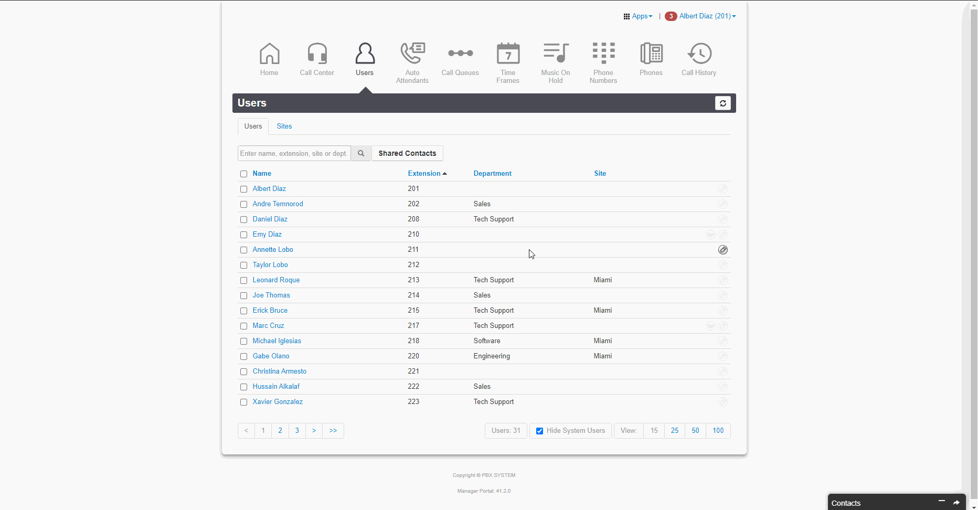The height and width of the screenshot is (510, 978).
Task: Click into the user search field
Action: [294, 153]
